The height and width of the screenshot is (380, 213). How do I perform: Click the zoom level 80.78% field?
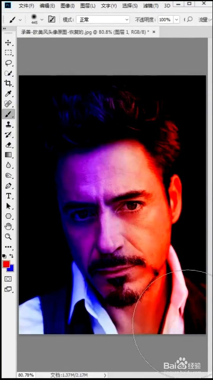pyautogui.click(x=26, y=375)
